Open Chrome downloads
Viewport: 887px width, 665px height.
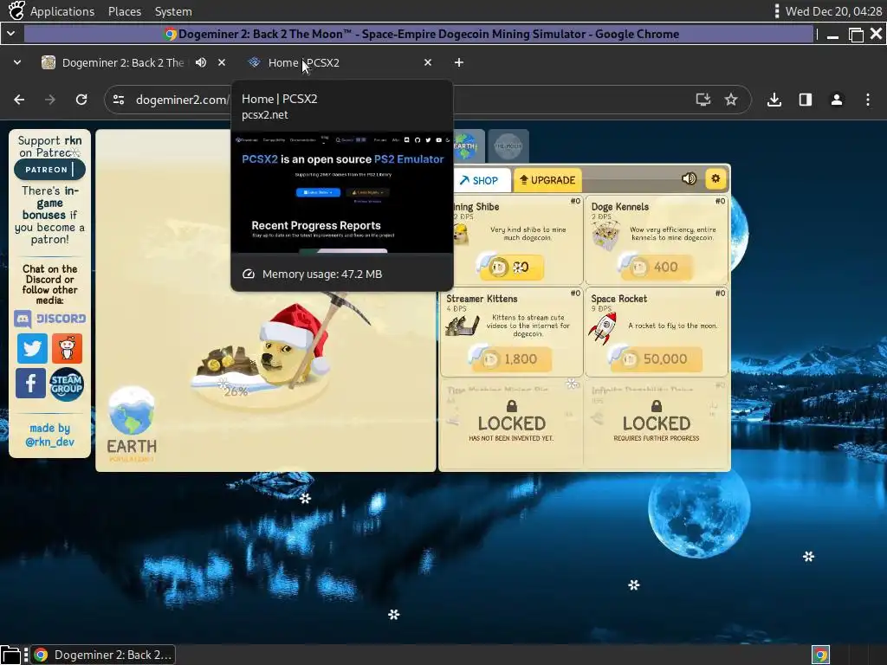(x=774, y=100)
